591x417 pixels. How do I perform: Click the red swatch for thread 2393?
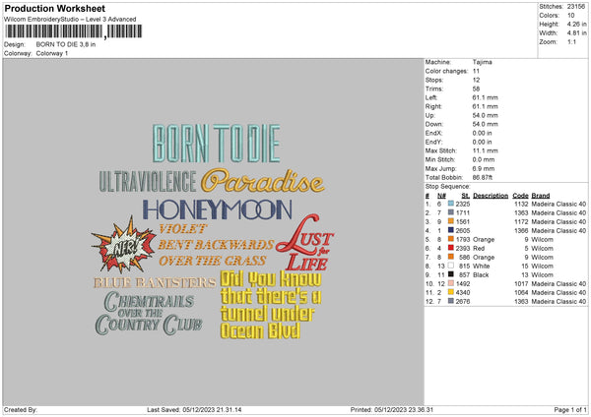[x=451, y=248]
